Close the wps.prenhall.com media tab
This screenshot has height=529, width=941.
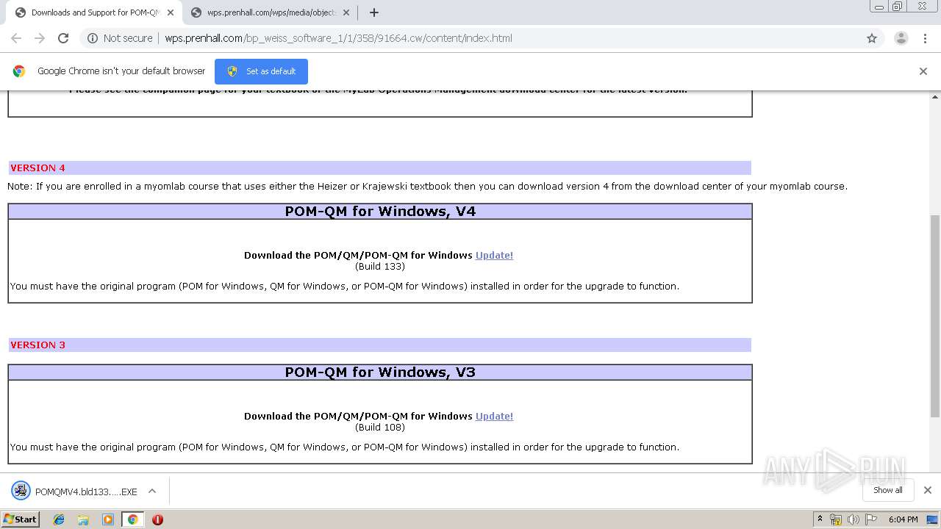pos(346,12)
